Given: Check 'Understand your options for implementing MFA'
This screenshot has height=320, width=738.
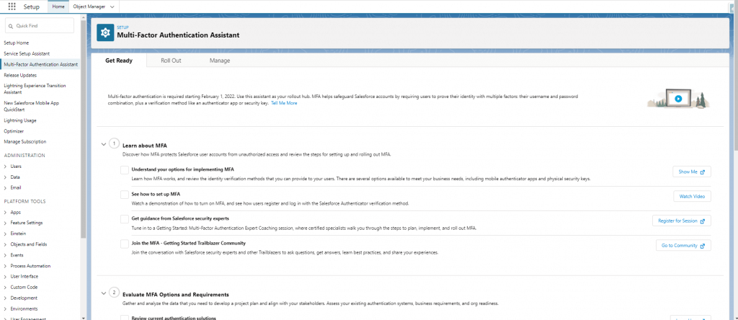Looking at the screenshot, I should point(124,170).
